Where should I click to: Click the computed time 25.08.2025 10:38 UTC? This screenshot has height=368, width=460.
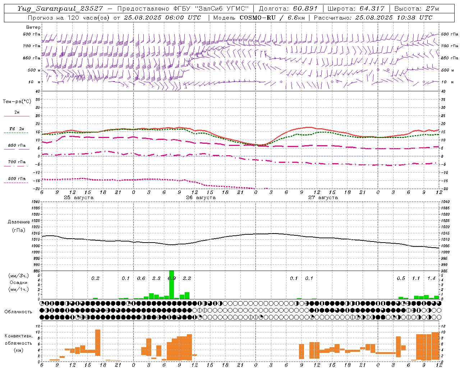click(394, 18)
